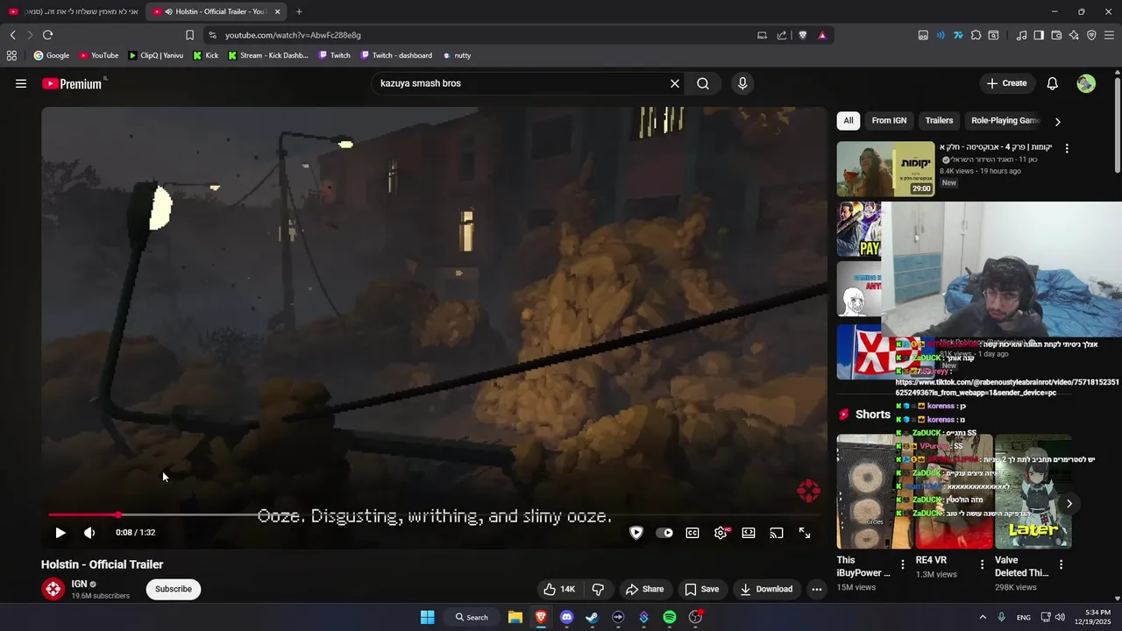Show more filter chips with right arrow
The width and height of the screenshot is (1122, 631).
[x=1057, y=122]
